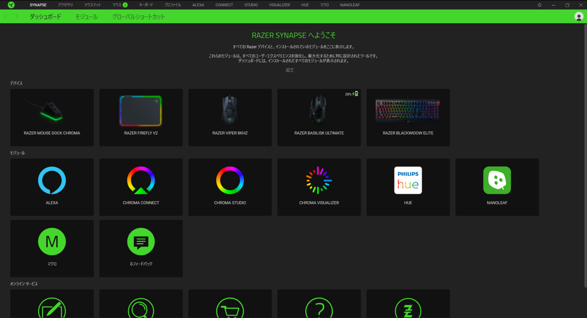
Task: Open the user account avatar icon
Action: (579, 17)
